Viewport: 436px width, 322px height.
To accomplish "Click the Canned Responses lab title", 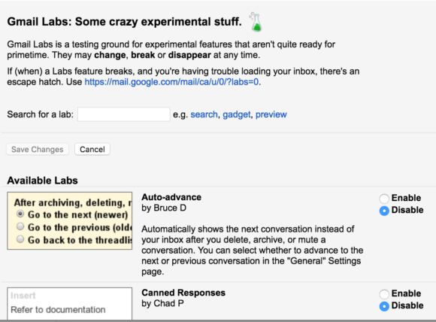I will (183, 293).
